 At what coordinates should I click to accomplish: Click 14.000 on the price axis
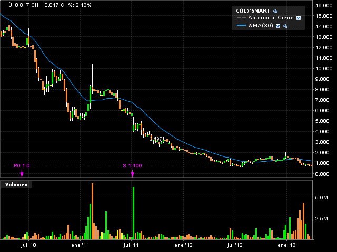[x=324, y=27]
